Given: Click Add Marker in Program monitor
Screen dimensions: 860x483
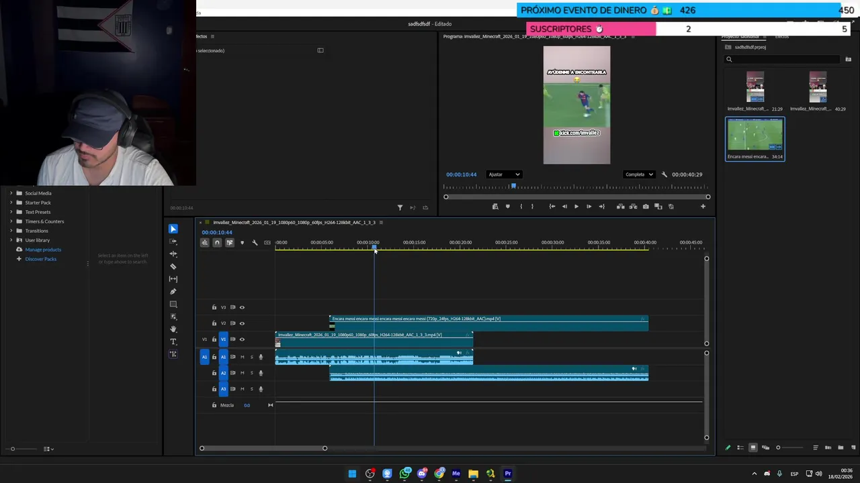Looking at the screenshot, I should (507, 207).
